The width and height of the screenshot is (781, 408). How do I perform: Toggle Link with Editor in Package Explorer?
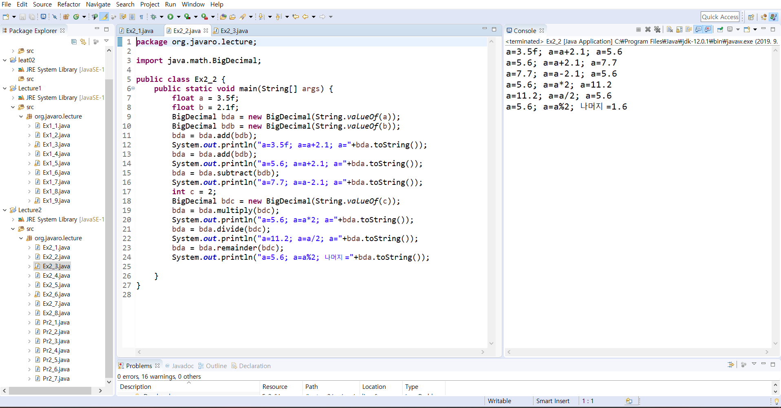(83, 42)
